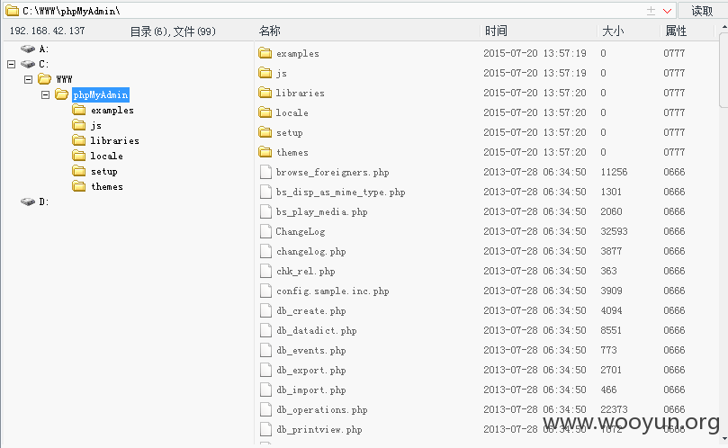Viewport: 728px width, 448px height.
Task: Click file icon for bs_play_media.php
Action: tap(265, 211)
